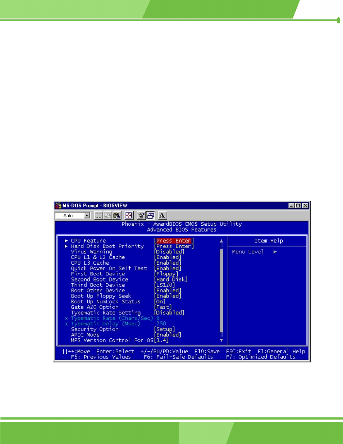Select the CPU Feature menu entry

[88, 241]
